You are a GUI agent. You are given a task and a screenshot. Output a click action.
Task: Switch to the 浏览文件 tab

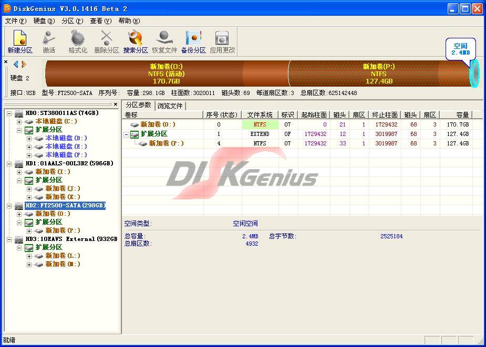click(170, 106)
